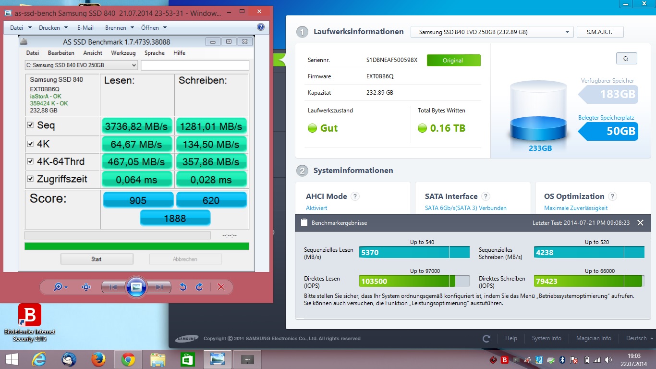Switch to Photo Viewer taskbar button
Screen dimensions: 656x369
(218, 359)
